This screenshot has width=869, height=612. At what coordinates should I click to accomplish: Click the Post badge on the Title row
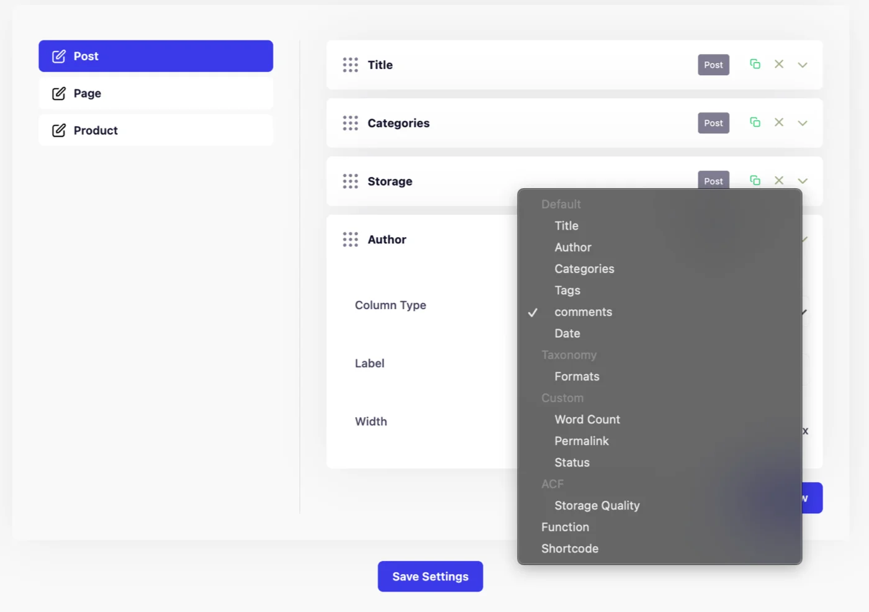[713, 65]
